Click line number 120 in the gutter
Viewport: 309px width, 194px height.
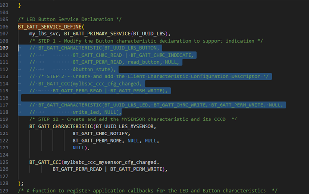[4, 126]
